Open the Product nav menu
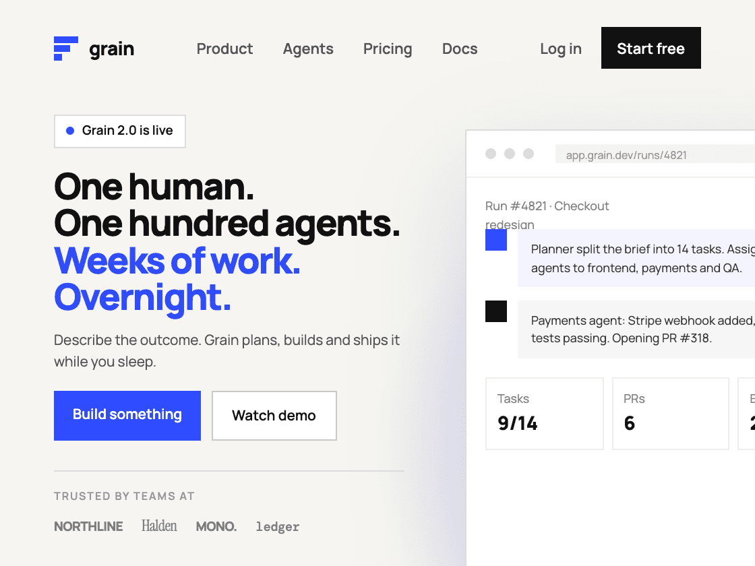The width and height of the screenshot is (755, 566). (x=224, y=49)
